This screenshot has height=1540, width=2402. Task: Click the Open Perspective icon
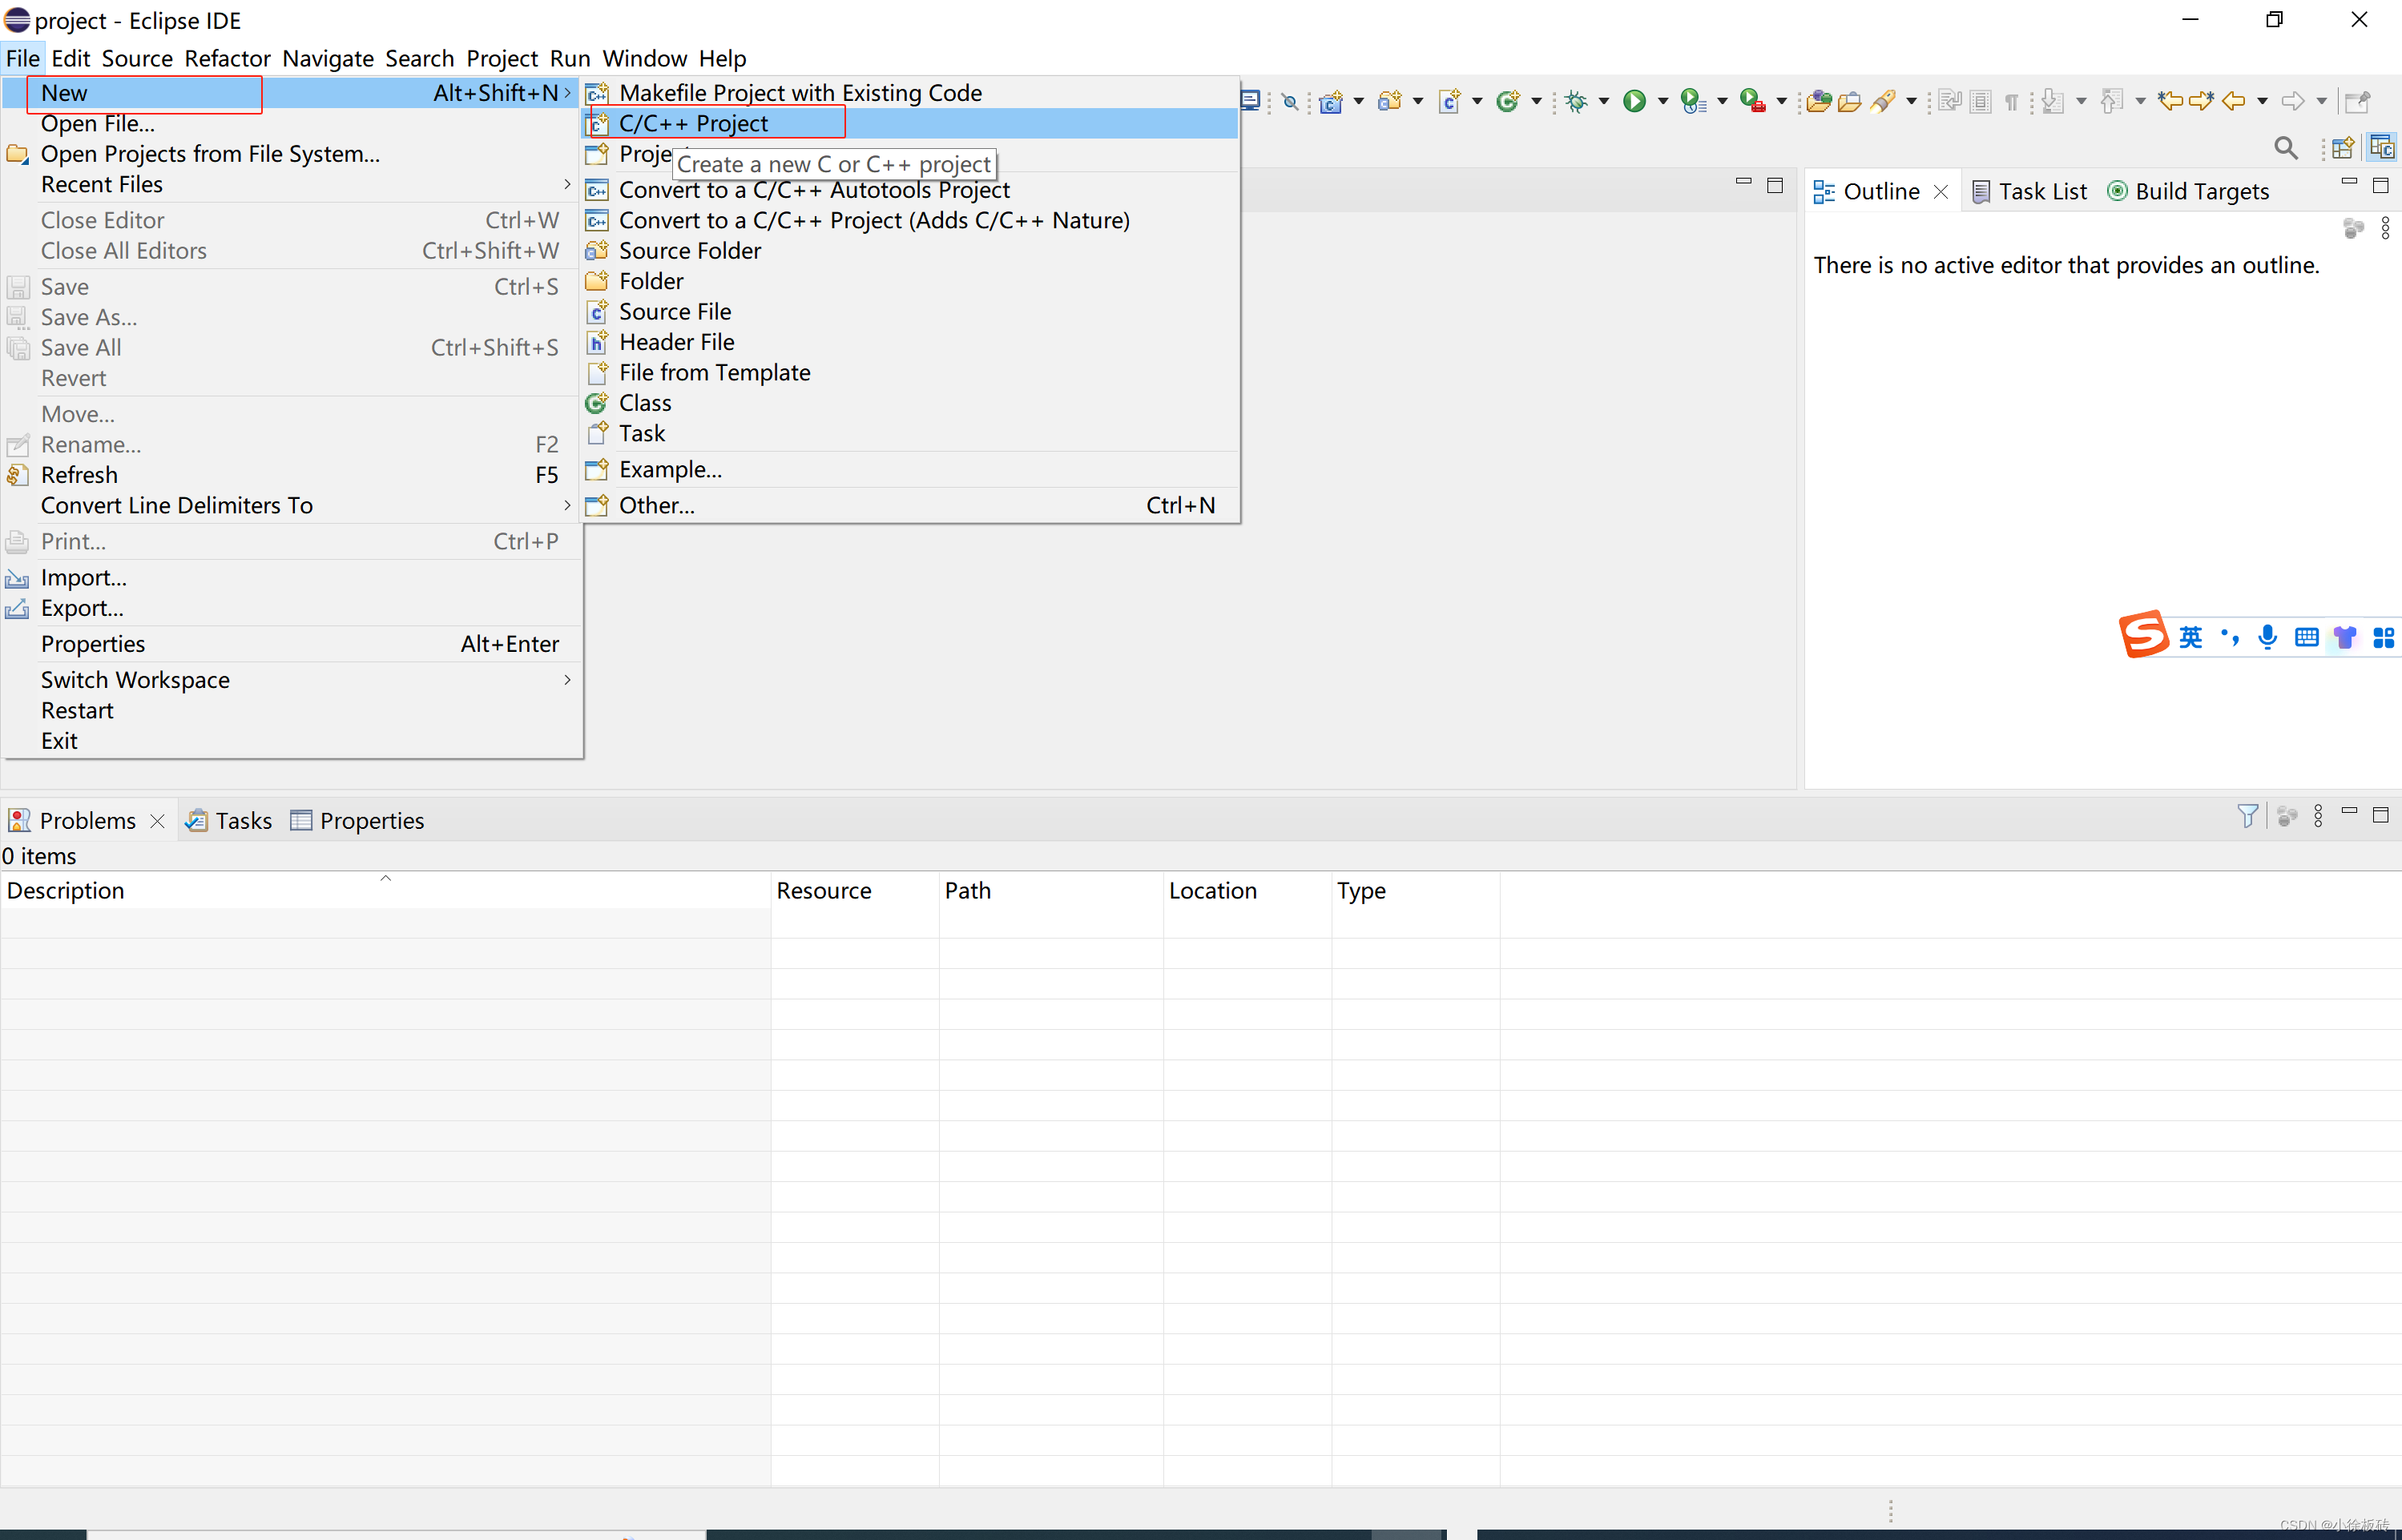click(2342, 148)
